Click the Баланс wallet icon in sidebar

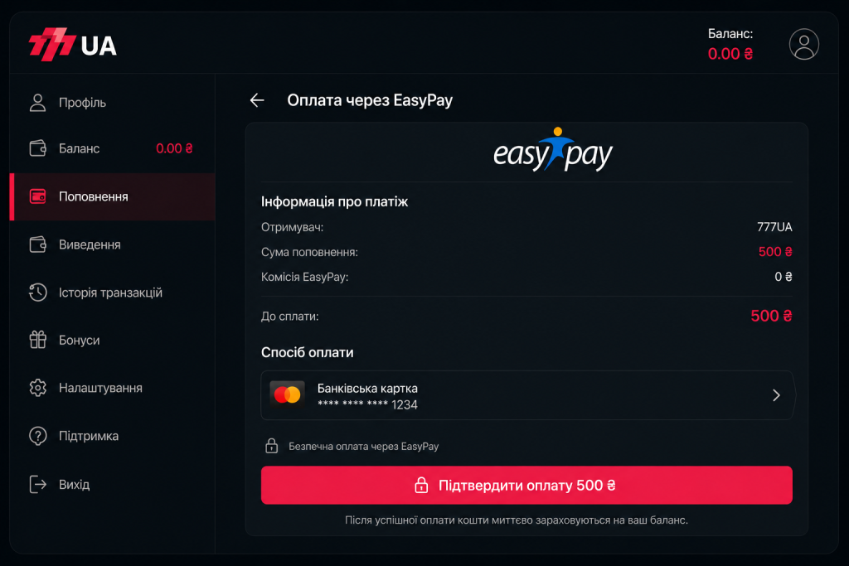click(37, 148)
